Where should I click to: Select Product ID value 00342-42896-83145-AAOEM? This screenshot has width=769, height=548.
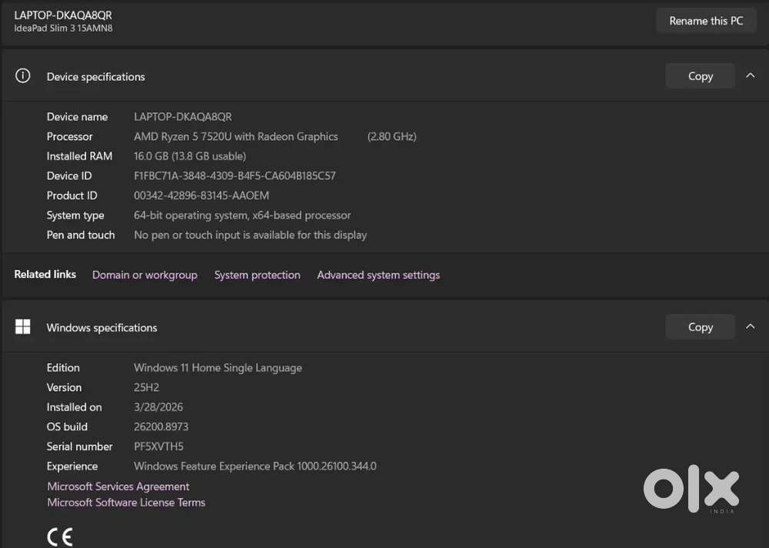pyautogui.click(x=201, y=195)
